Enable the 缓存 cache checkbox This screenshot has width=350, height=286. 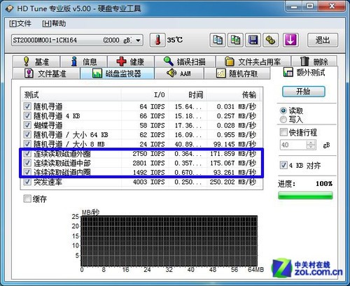click(27, 199)
